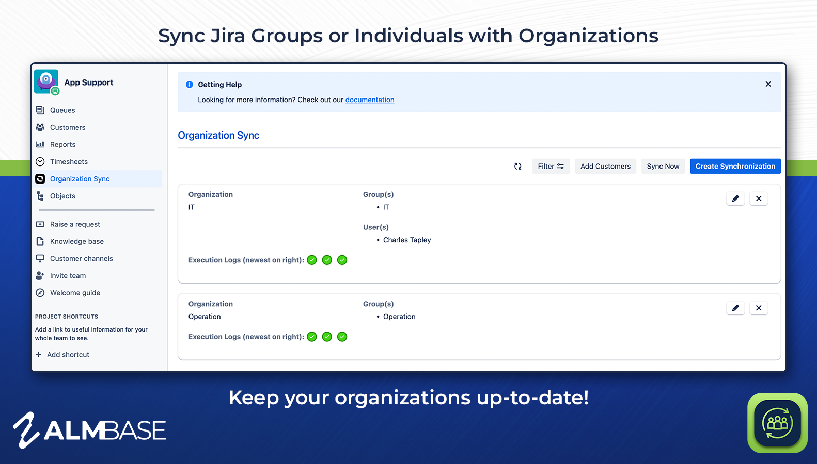Viewport: 817px width, 464px height.
Task: Click the Invite team person icon
Action: point(40,276)
